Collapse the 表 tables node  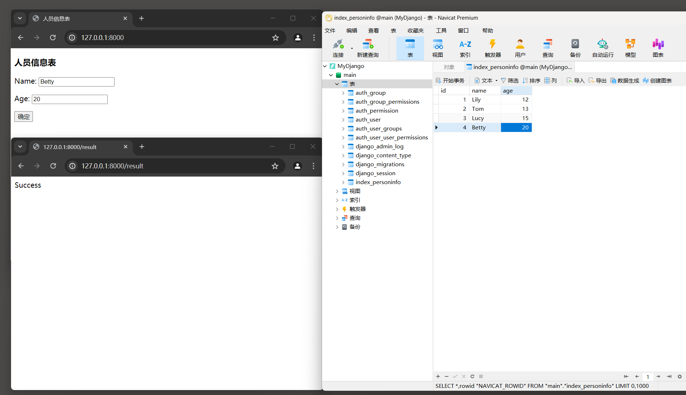(x=337, y=84)
